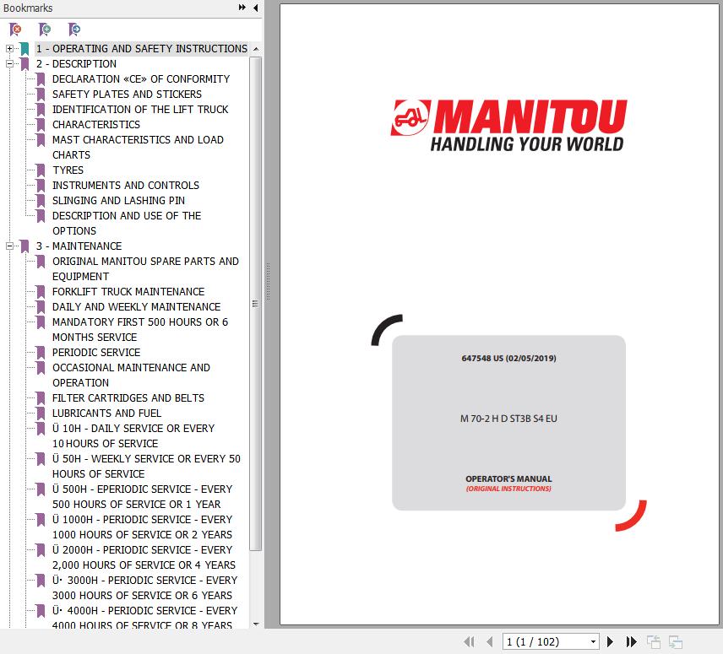Expand all bookmarks with the double-arrow icon
The width and height of the screenshot is (723, 654).
pyautogui.click(x=242, y=8)
